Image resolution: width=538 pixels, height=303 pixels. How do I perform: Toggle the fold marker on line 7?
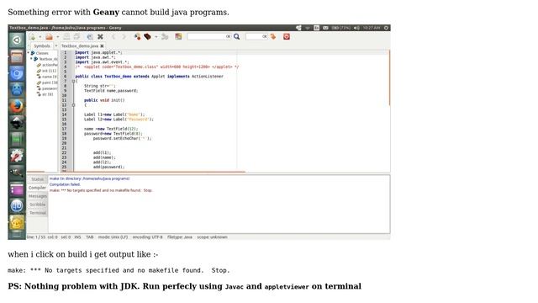[73, 82]
